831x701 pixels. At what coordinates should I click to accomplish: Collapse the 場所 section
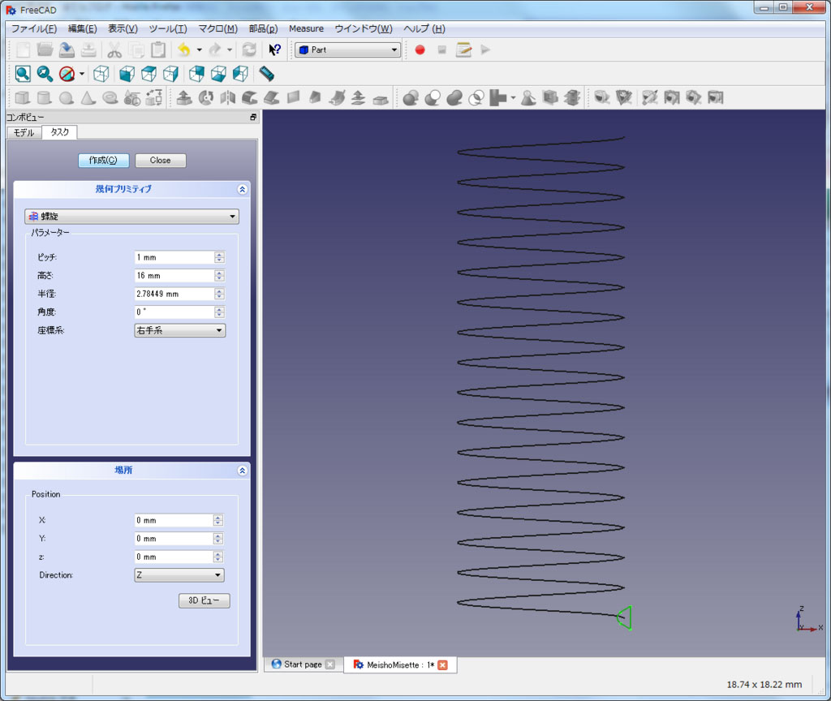(242, 471)
